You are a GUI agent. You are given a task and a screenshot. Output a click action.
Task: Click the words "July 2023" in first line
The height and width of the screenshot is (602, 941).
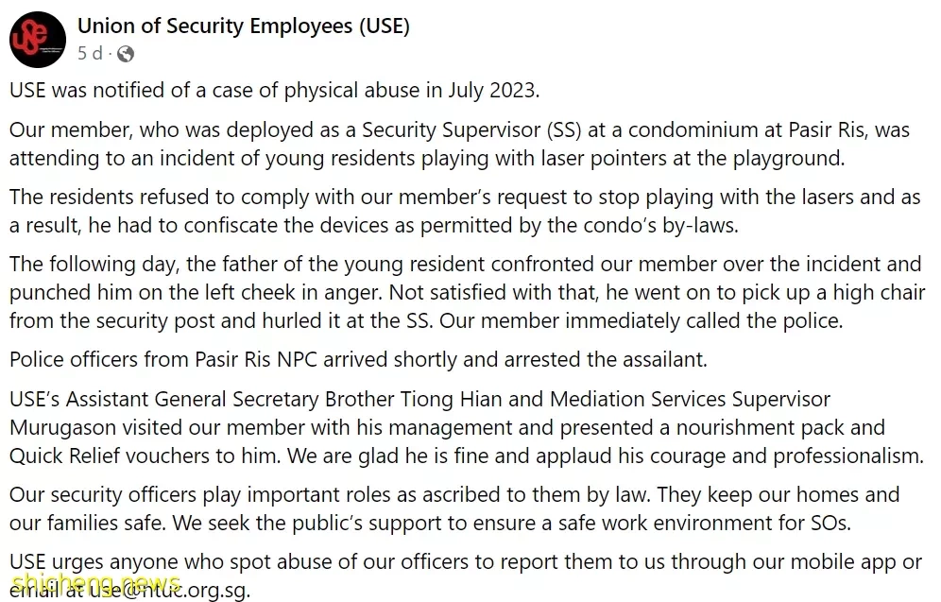[x=491, y=90]
